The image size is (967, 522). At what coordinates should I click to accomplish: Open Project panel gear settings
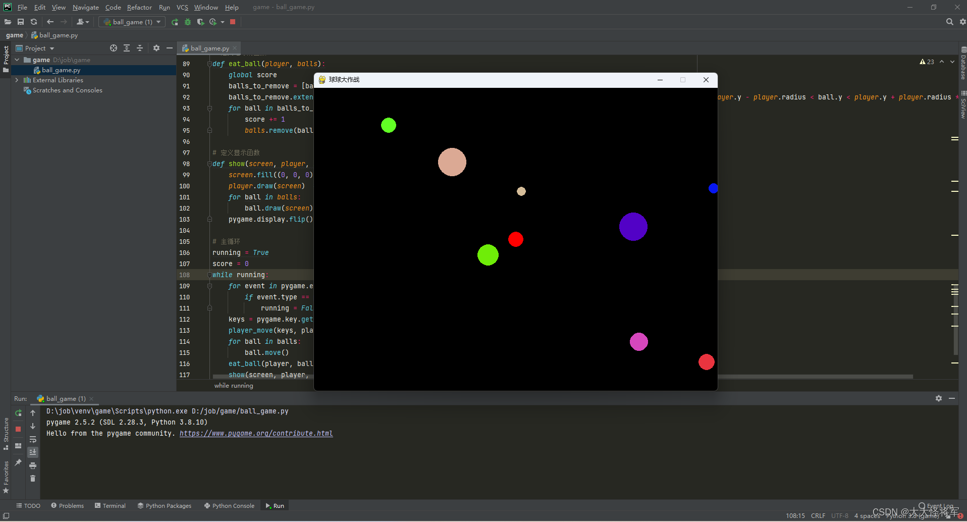156,48
